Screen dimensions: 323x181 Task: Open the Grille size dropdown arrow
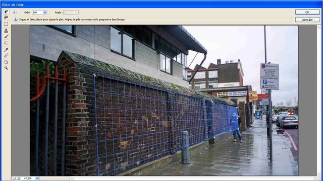click(x=45, y=13)
